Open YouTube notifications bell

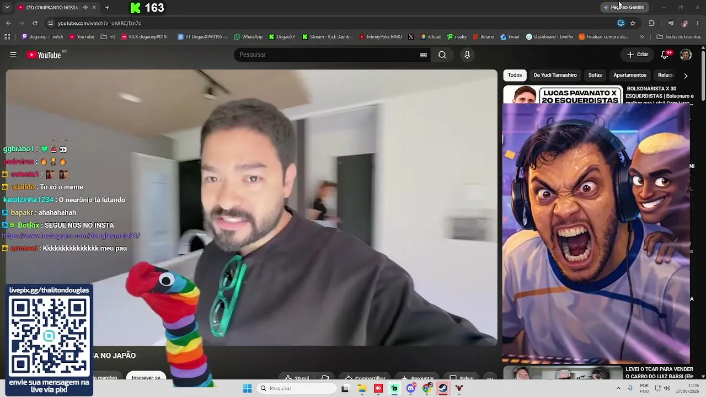(x=665, y=55)
